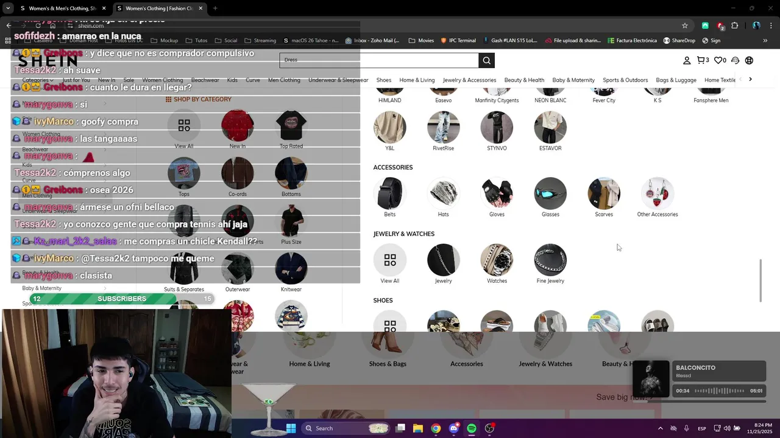Open the Home & Living menu
The height and width of the screenshot is (438, 780).
pyautogui.click(x=417, y=80)
